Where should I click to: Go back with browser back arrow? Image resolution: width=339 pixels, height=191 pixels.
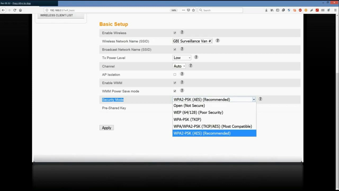click(3, 10)
